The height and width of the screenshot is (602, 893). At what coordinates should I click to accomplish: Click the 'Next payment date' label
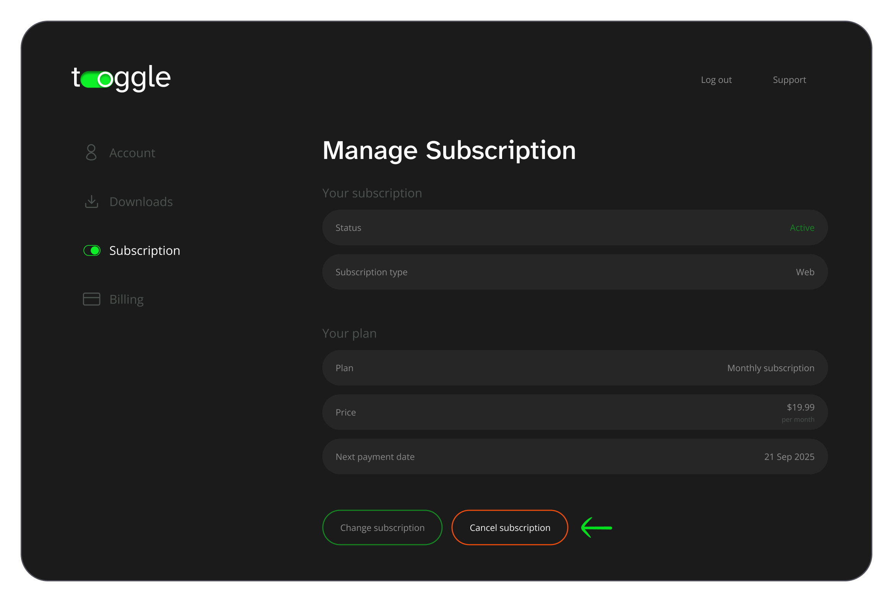(x=375, y=457)
